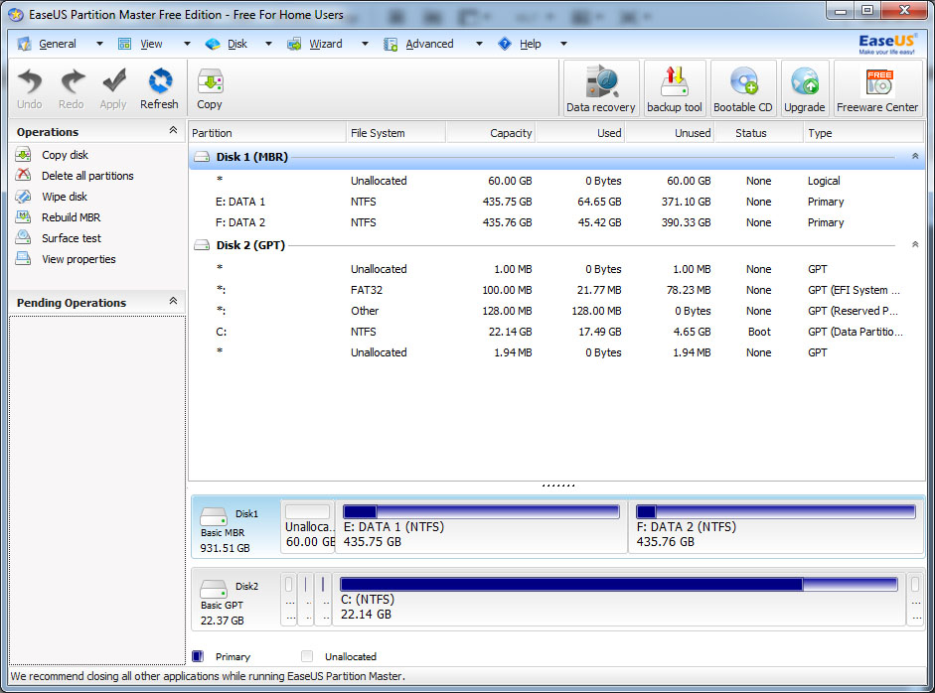Screen dimensions: 935x693
Task: Click the Redo toolbar icon
Action: coord(72,80)
